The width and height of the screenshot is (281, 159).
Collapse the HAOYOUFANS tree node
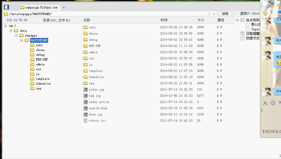(x=22, y=40)
